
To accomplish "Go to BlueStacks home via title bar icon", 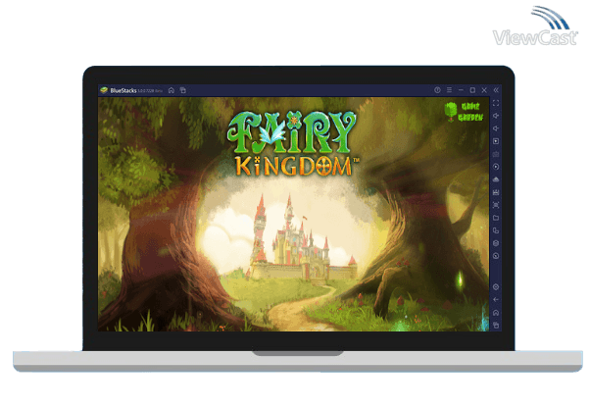I will (172, 90).
